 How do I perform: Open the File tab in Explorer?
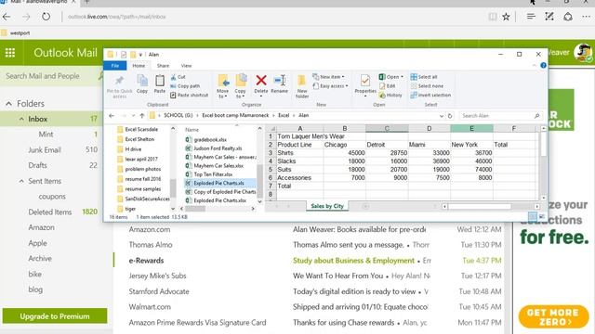pyautogui.click(x=115, y=66)
